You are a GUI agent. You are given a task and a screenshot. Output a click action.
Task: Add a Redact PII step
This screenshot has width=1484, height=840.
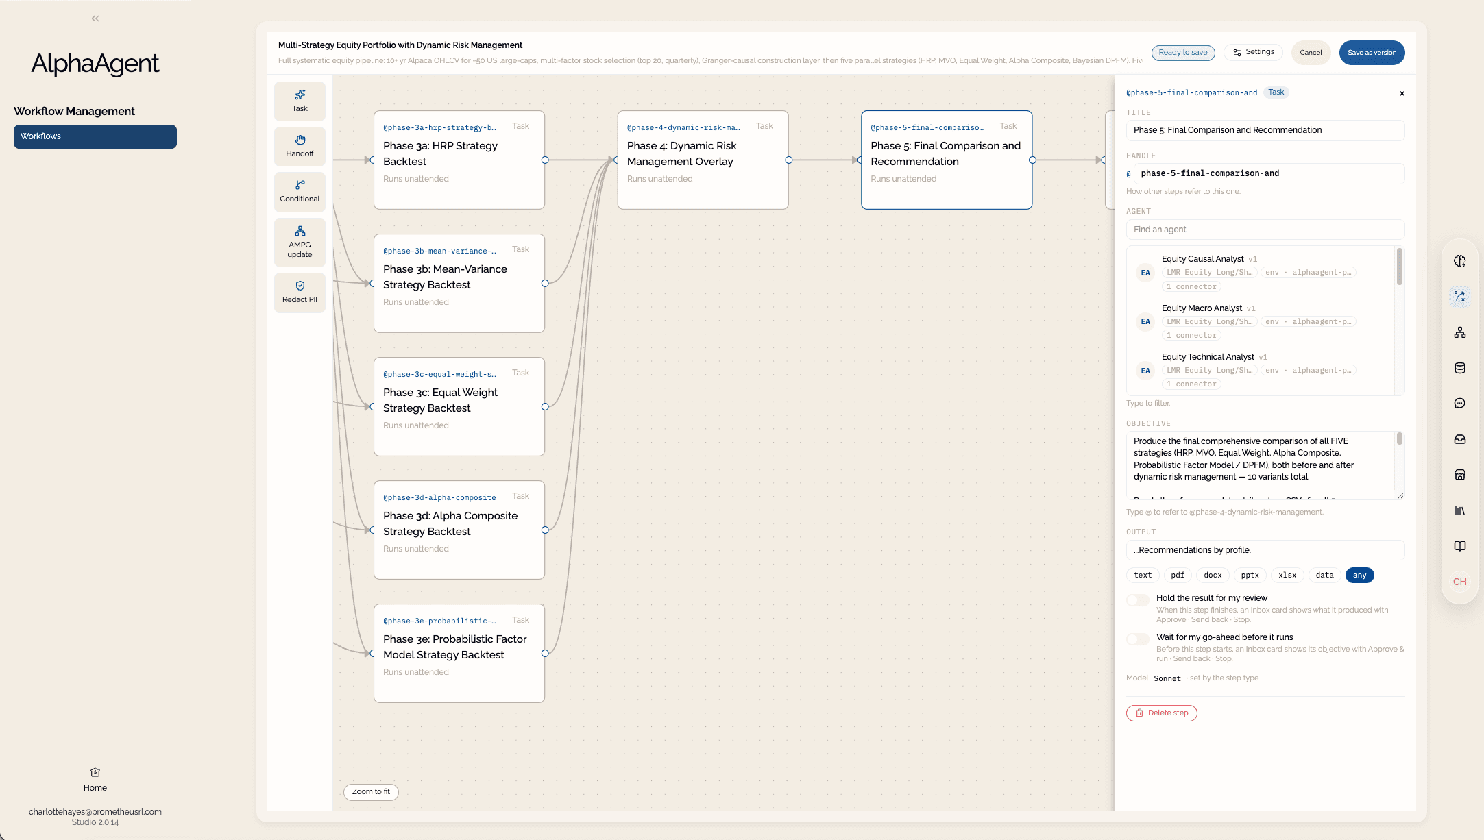pyautogui.click(x=300, y=293)
